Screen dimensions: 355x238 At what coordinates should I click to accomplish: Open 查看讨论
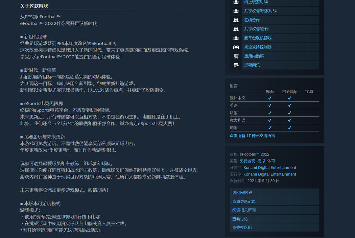pos(274,219)
